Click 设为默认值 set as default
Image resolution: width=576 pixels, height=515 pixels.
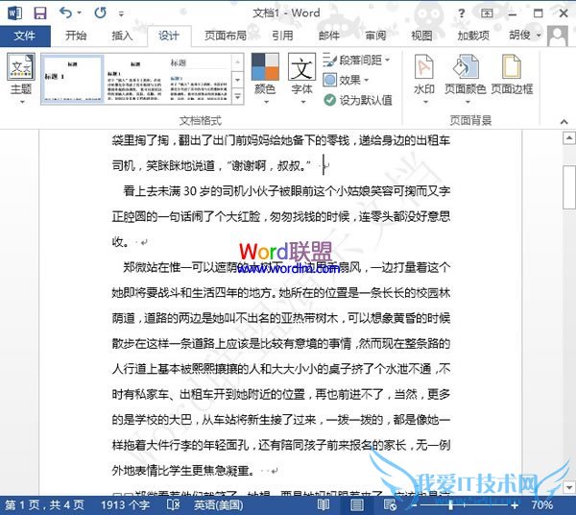[x=358, y=100]
